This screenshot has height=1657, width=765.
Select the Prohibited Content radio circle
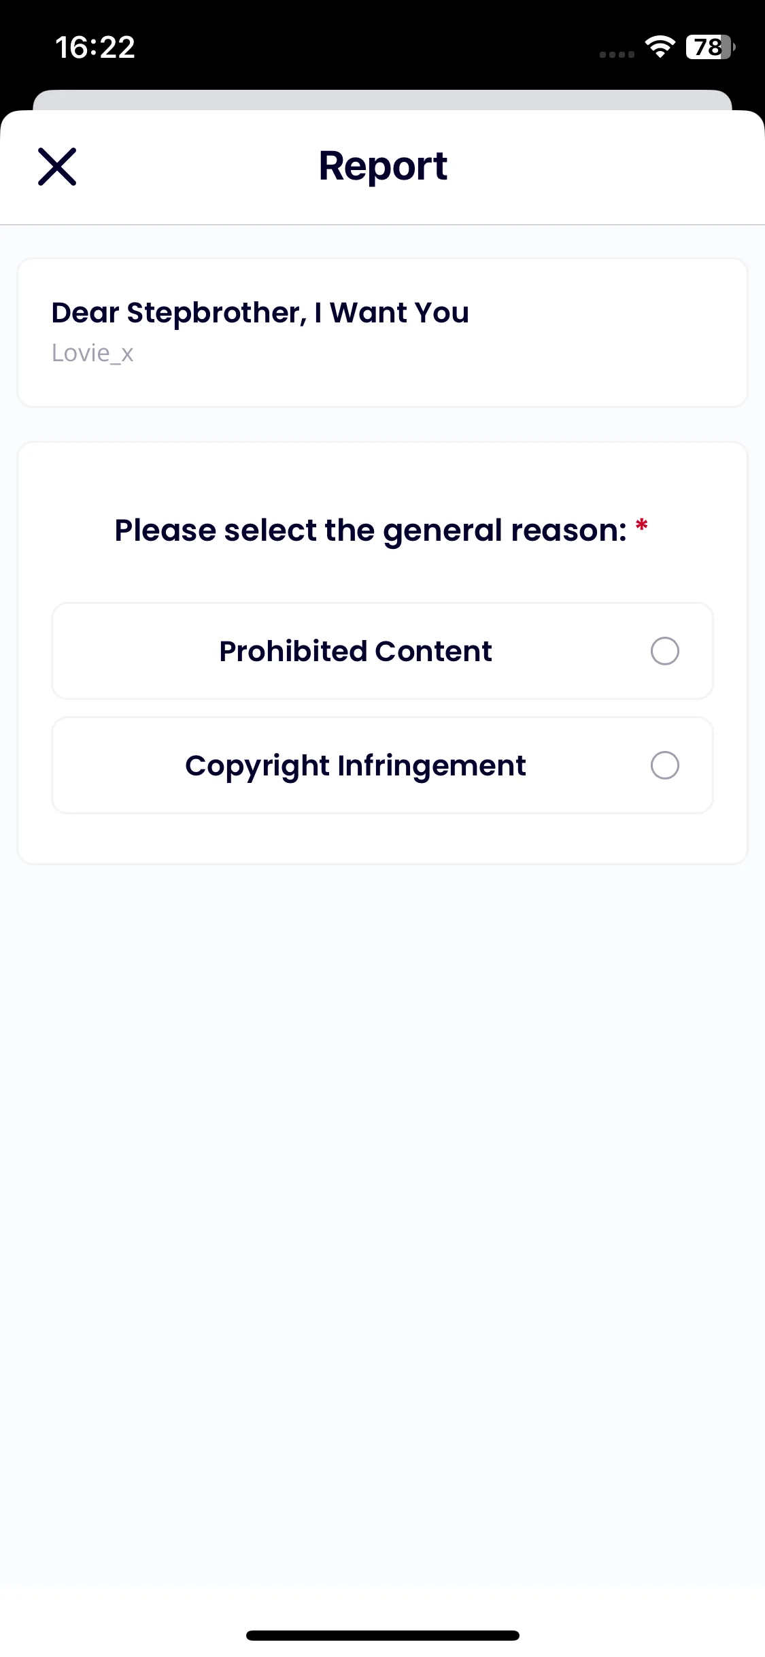pyautogui.click(x=665, y=651)
